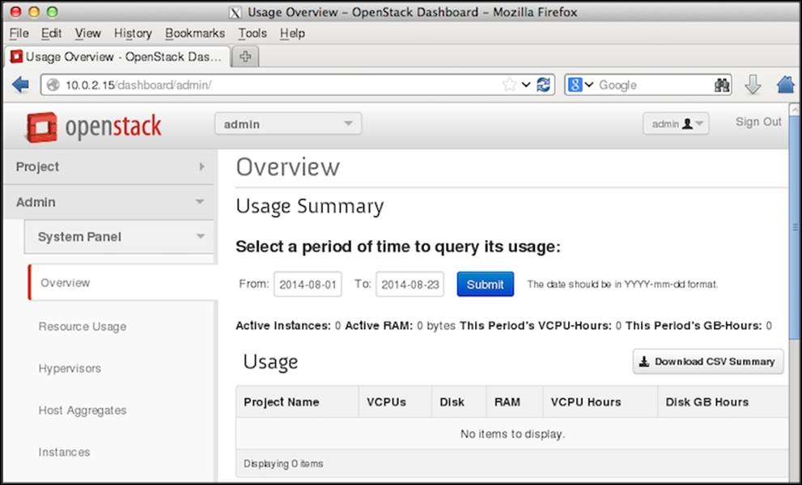Go to browser home page icon
Image resolution: width=802 pixels, height=485 pixels.
pos(784,85)
